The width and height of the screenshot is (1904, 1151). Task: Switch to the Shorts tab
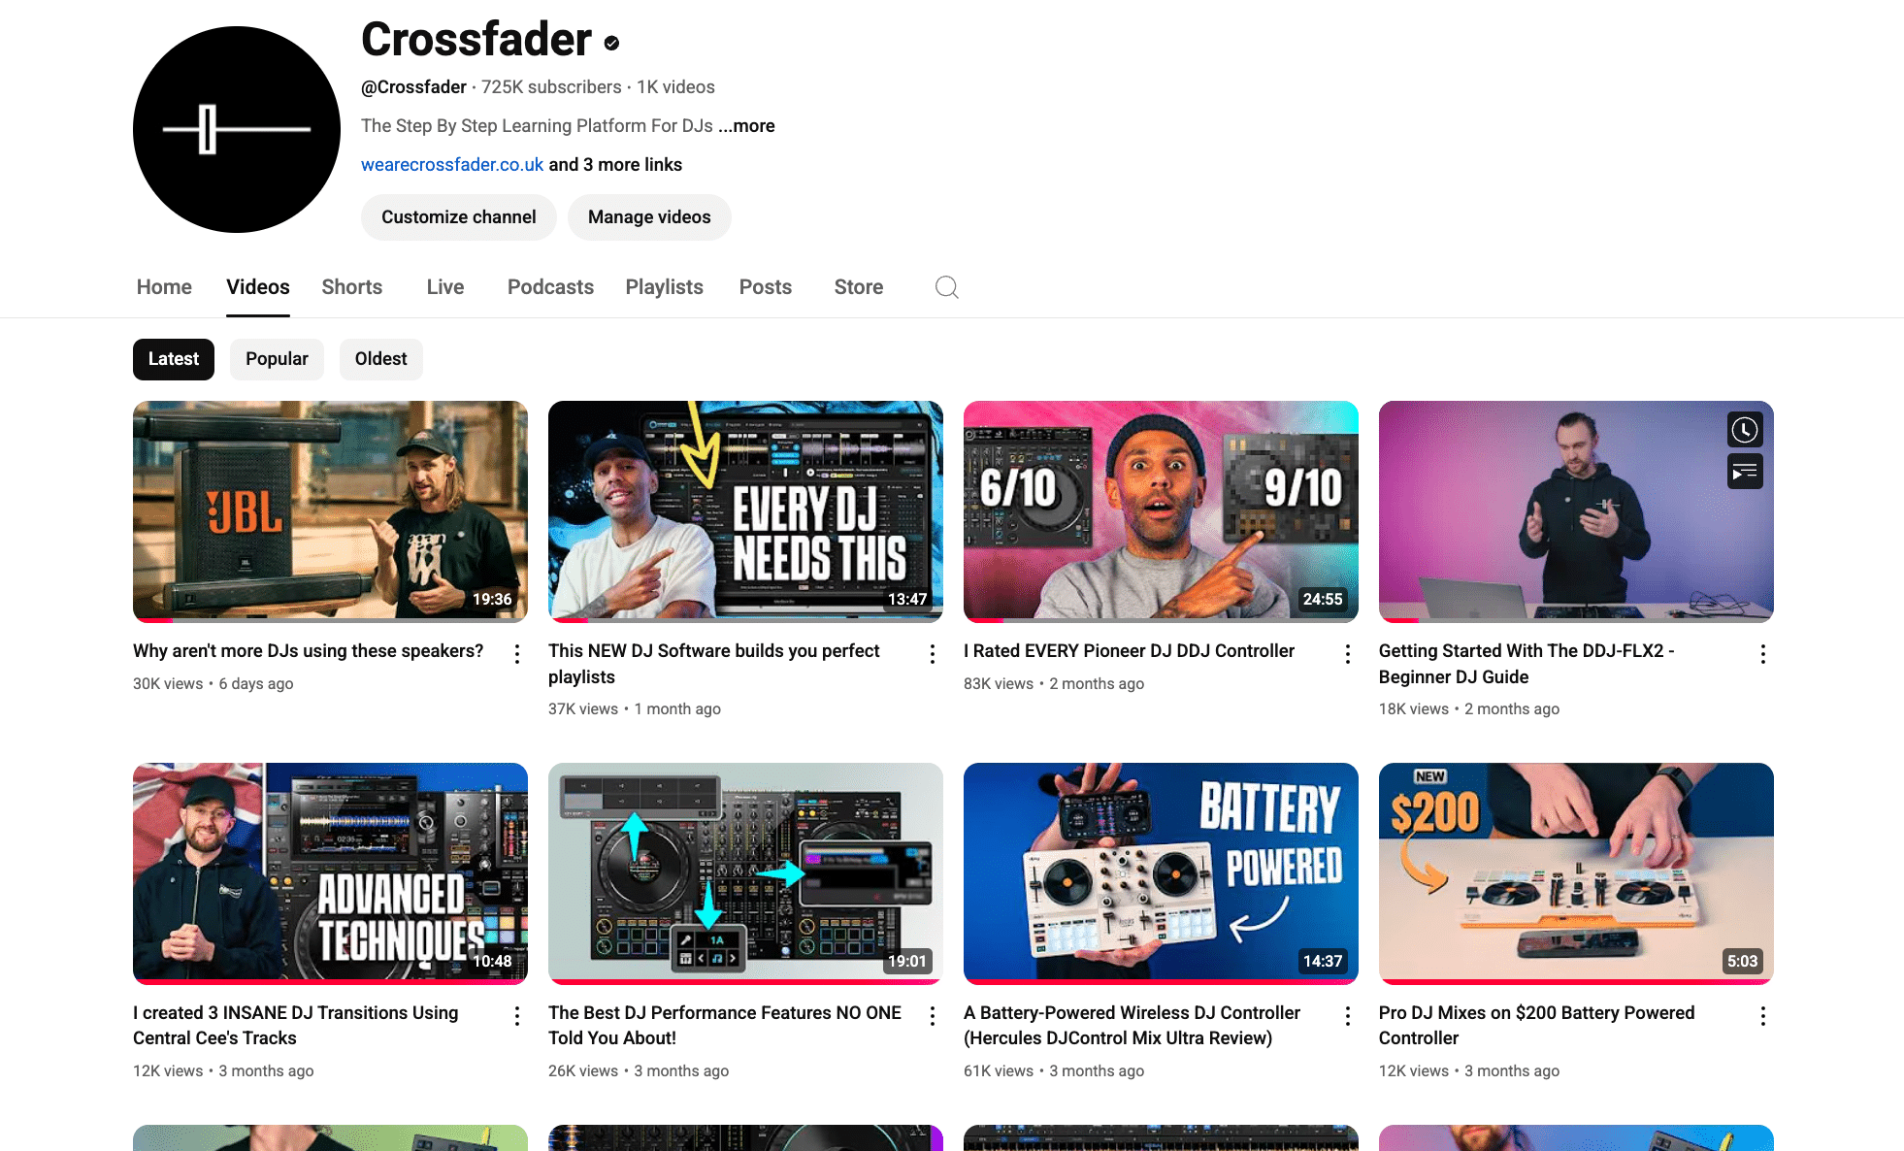point(352,287)
